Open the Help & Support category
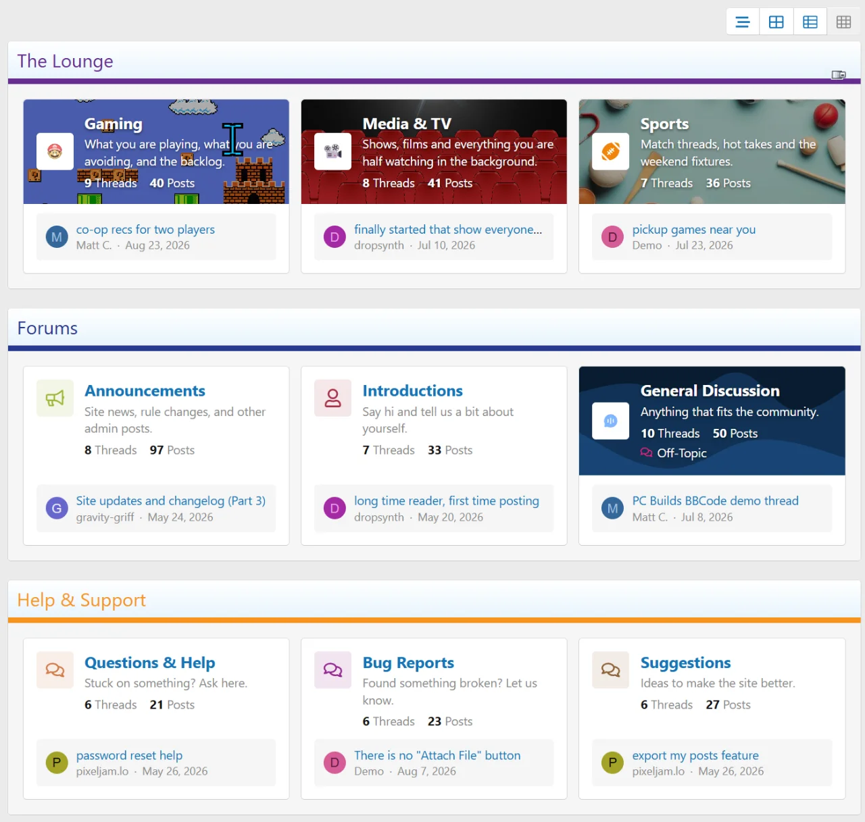865x822 pixels. 81,600
